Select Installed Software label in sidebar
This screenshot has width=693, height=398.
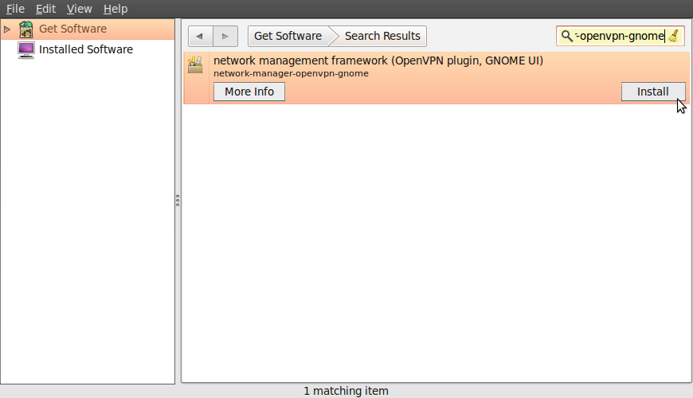tap(86, 49)
